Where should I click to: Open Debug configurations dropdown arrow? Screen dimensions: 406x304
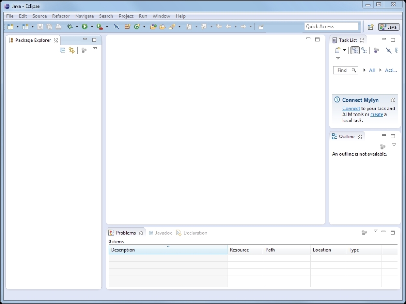tap(77, 26)
